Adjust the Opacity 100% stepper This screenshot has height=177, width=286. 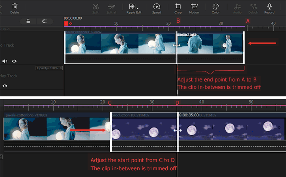pos(61,68)
